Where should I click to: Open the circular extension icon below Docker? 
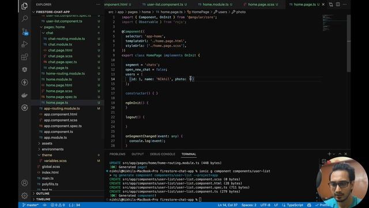[24, 108]
